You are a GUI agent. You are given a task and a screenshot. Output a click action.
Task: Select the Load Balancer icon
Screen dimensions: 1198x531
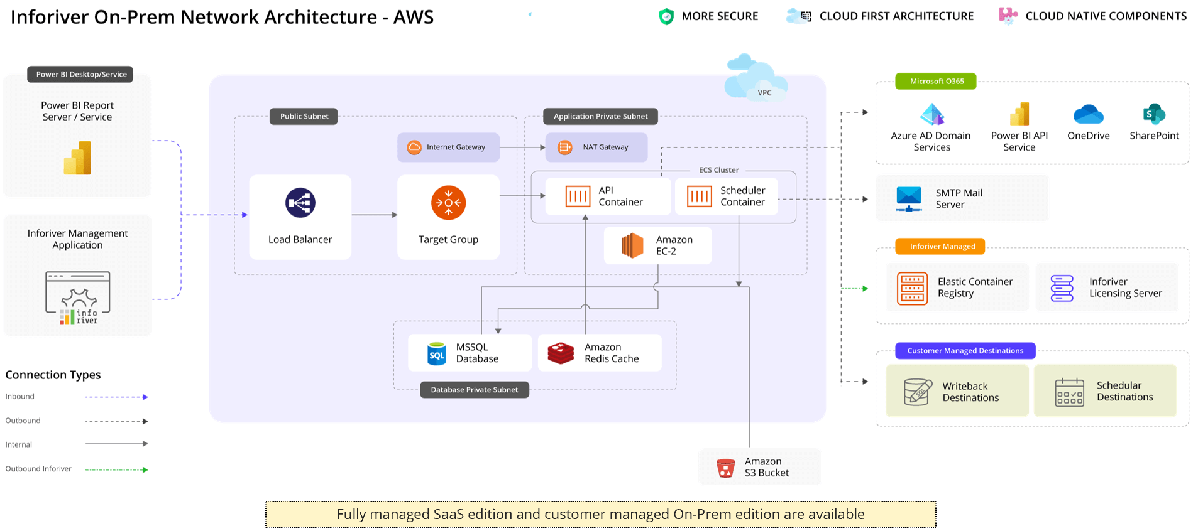(x=300, y=203)
